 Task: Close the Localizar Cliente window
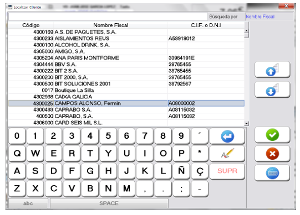[286, 6]
